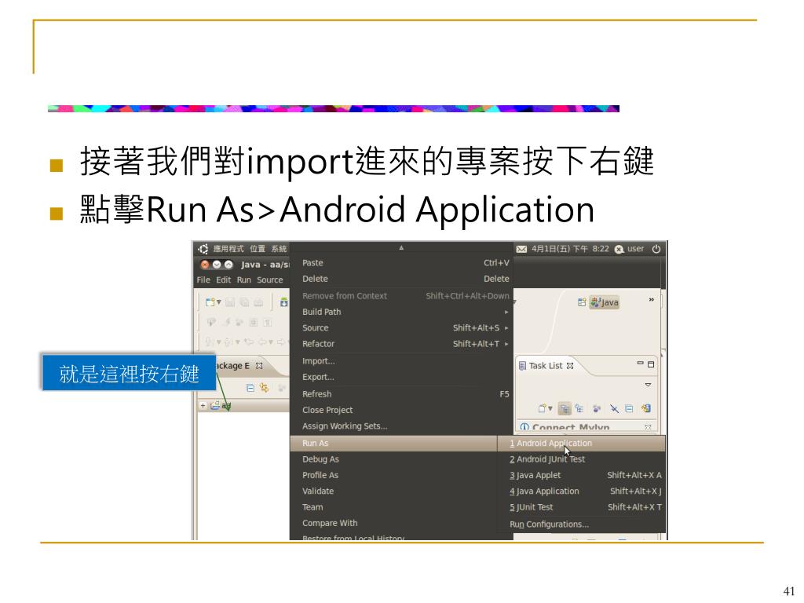This screenshot has height=603, width=804.
Task: Toggle Scheduled presentation in Task List
Action: (x=579, y=408)
